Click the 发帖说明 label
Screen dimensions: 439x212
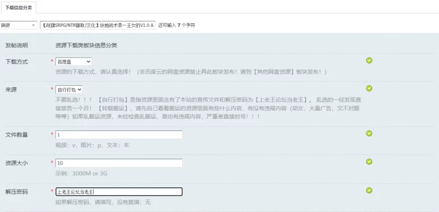coord(16,45)
